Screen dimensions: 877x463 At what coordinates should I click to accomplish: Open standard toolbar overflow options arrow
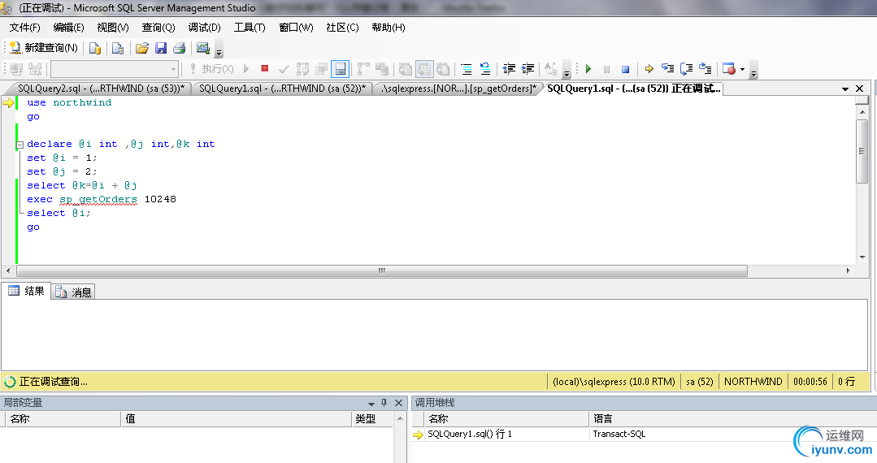219,51
